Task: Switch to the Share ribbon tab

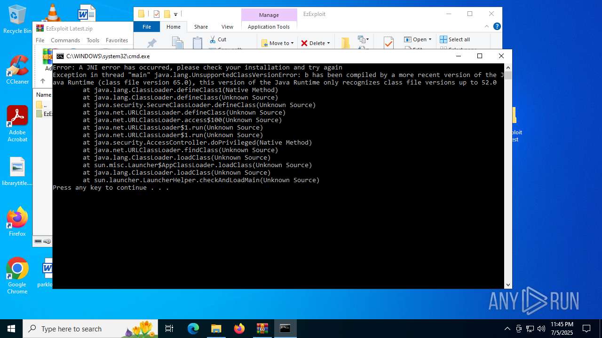Action: (201, 27)
